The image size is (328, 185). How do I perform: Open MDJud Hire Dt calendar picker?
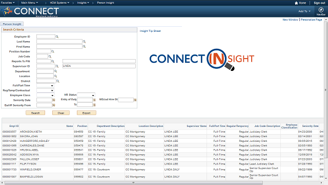point(135,100)
